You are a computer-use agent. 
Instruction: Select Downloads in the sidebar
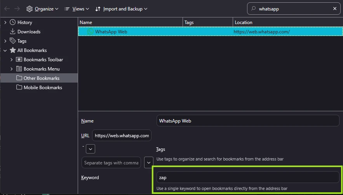click(x=29, y=32)
